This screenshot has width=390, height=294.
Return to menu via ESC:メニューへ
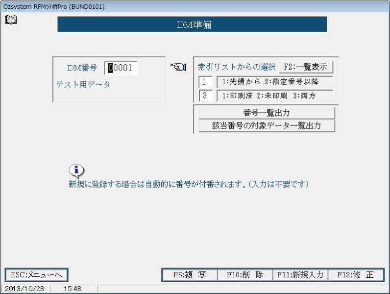36,275
